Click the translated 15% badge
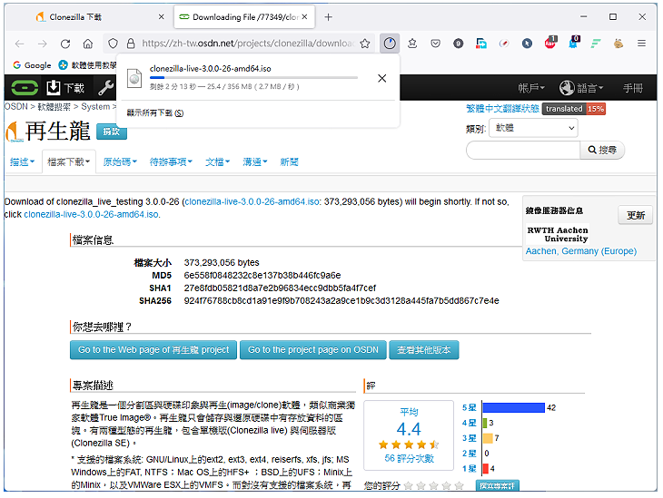This screenshot has height=498, width=663. point(574,109)
